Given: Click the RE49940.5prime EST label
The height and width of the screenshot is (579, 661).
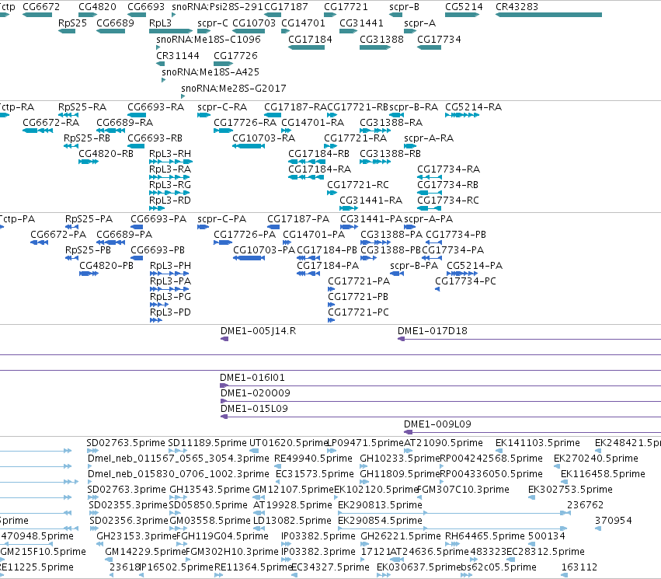Looking at the screenshot, I should [x=313, y=458].
